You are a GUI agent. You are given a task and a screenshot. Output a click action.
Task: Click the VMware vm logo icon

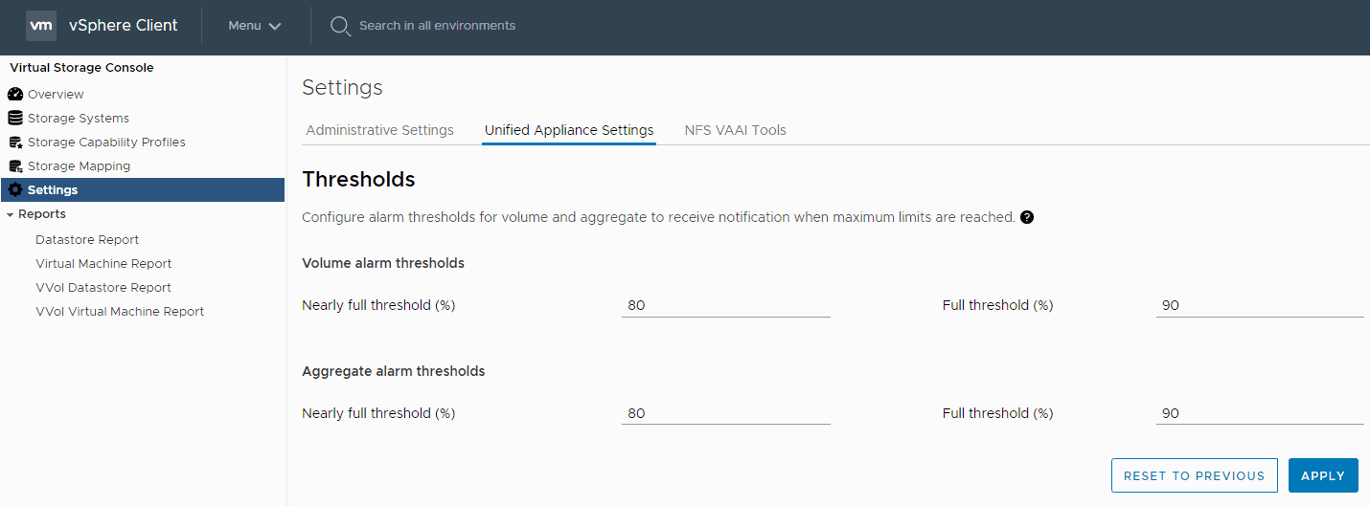[x=41, y=26]
